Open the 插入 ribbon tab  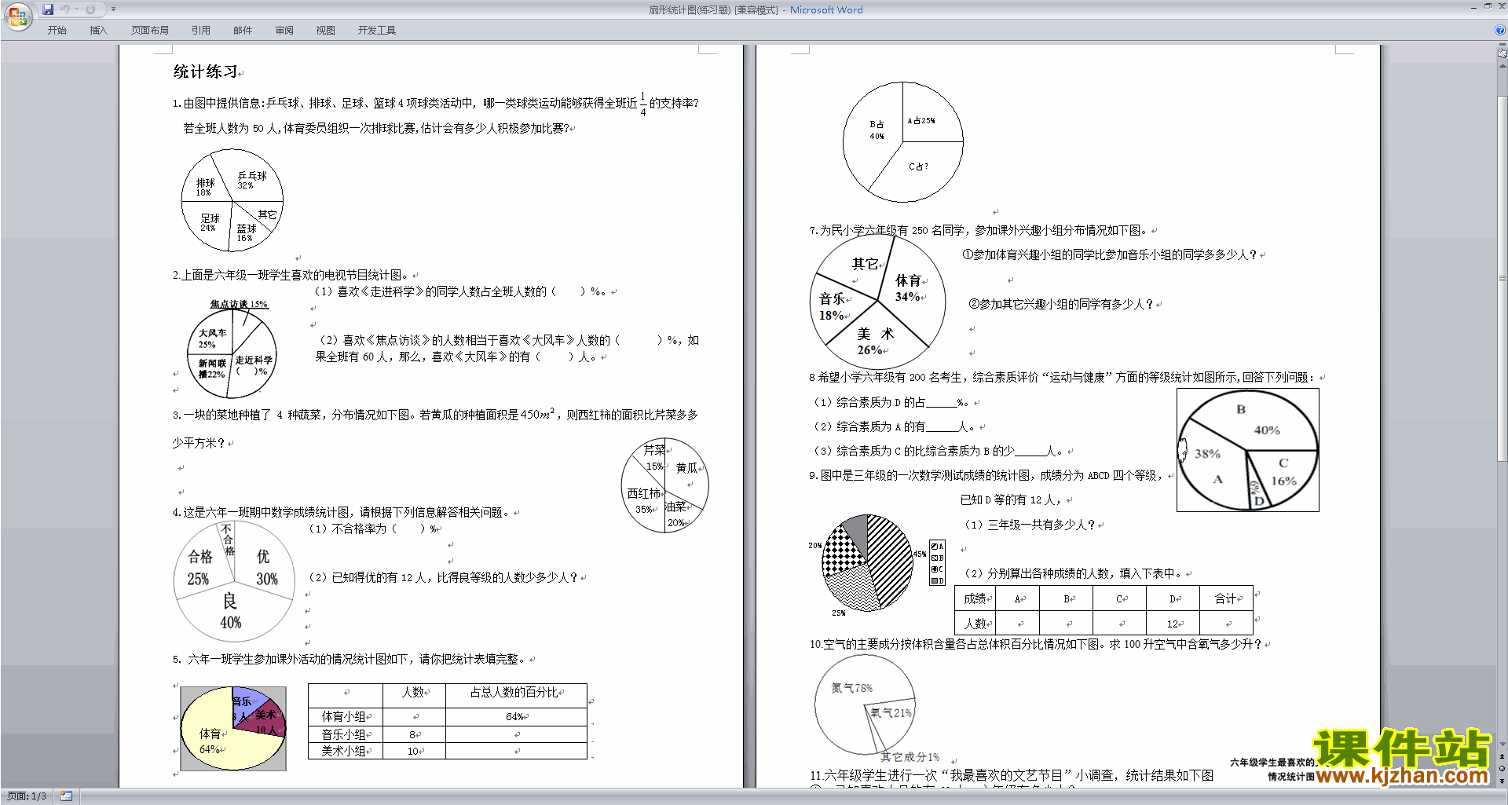98,30
